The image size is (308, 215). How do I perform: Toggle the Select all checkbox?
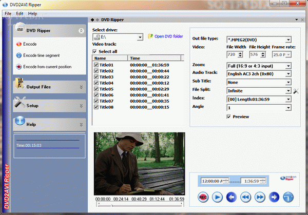click(94, 51)
